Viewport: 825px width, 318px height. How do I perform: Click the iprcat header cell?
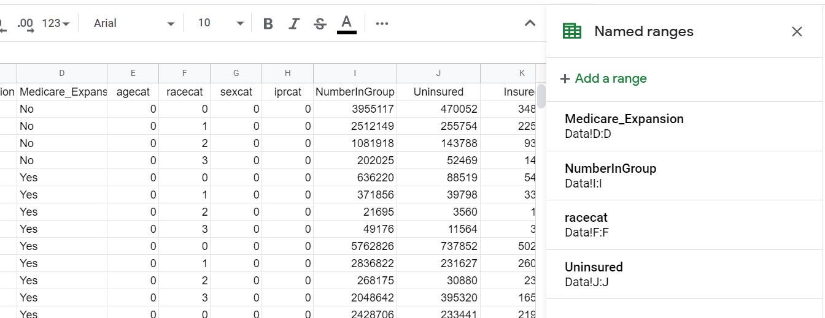[288, 92]
